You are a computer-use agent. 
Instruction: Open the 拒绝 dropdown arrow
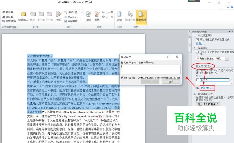click(97, 23)
